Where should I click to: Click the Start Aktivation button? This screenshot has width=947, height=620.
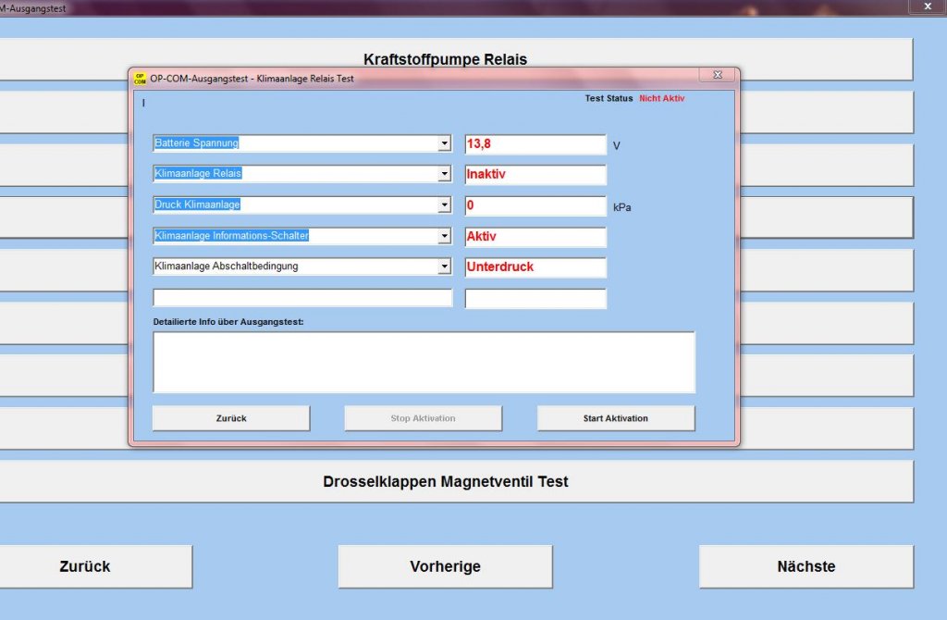pos(616,418)
